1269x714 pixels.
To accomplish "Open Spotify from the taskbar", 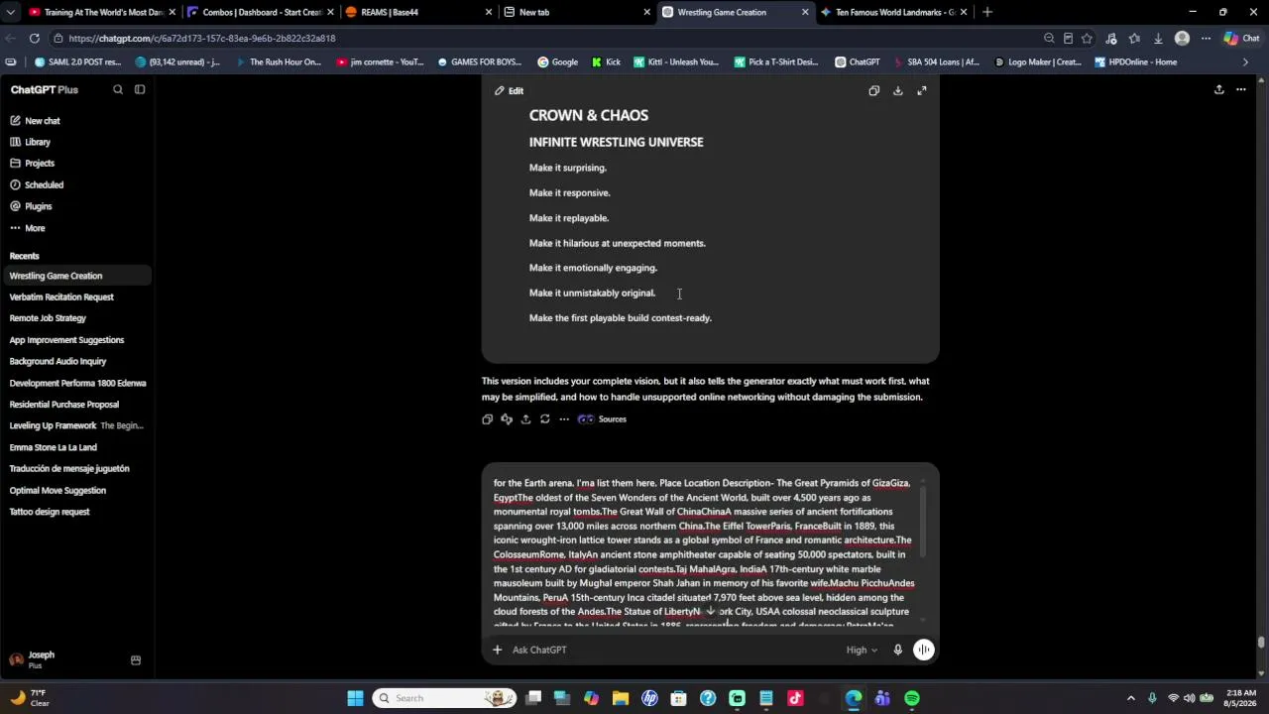I will (x=912, y=698).
